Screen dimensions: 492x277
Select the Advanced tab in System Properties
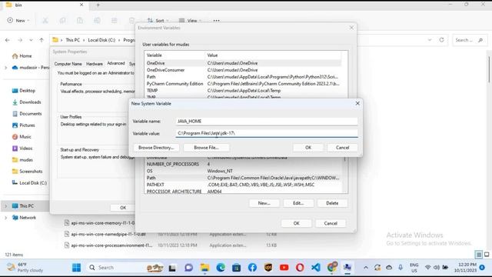point(116,63)
